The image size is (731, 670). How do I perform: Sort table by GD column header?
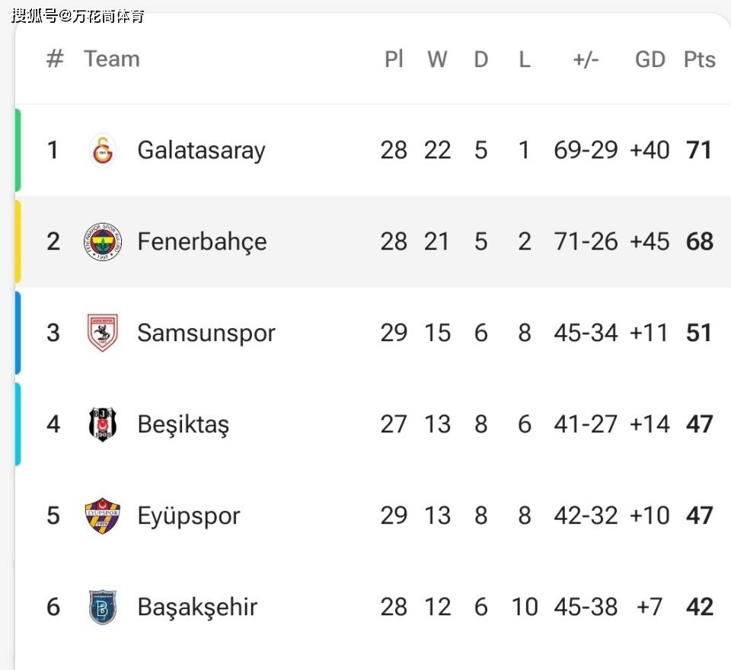click(x=650, y=59)
